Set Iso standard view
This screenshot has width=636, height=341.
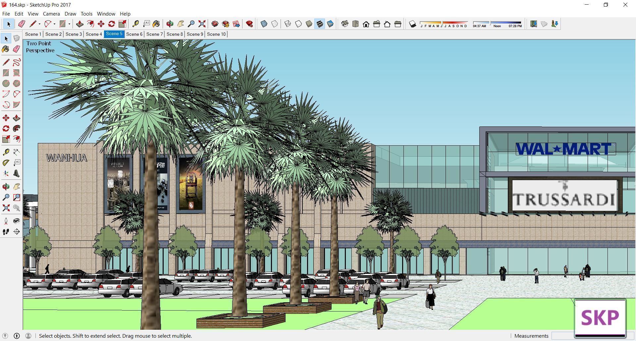(x=345, y=24)
